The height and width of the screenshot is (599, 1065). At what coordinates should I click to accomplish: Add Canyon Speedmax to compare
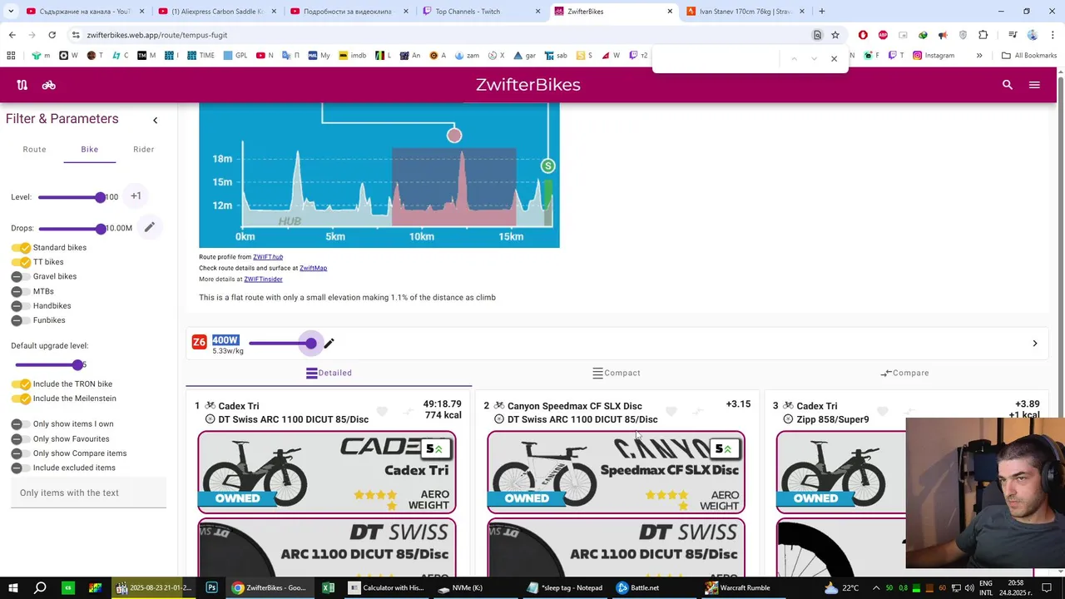tap(698, 411)
